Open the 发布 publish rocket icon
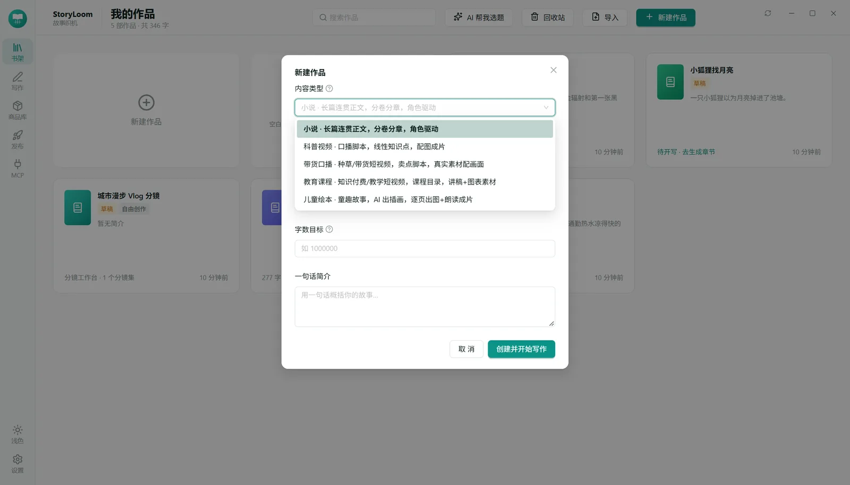 pyautogui.click(x=18, y=140)
